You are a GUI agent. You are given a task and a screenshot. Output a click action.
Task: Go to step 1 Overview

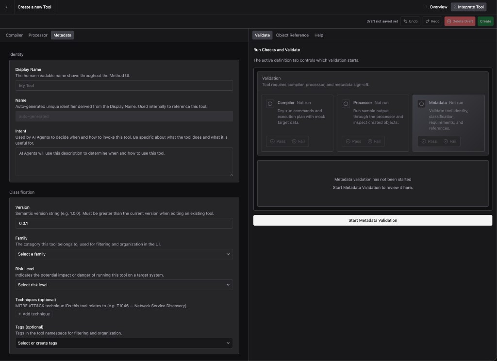pyautogui.click(x=436, y=7)
